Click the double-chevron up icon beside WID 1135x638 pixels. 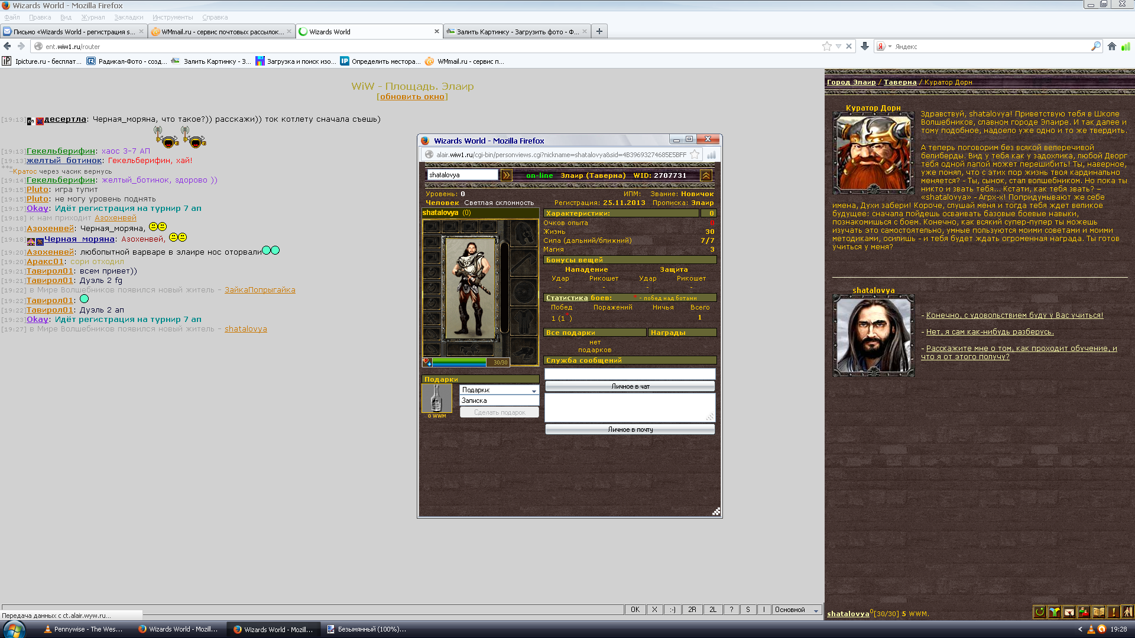705,175
